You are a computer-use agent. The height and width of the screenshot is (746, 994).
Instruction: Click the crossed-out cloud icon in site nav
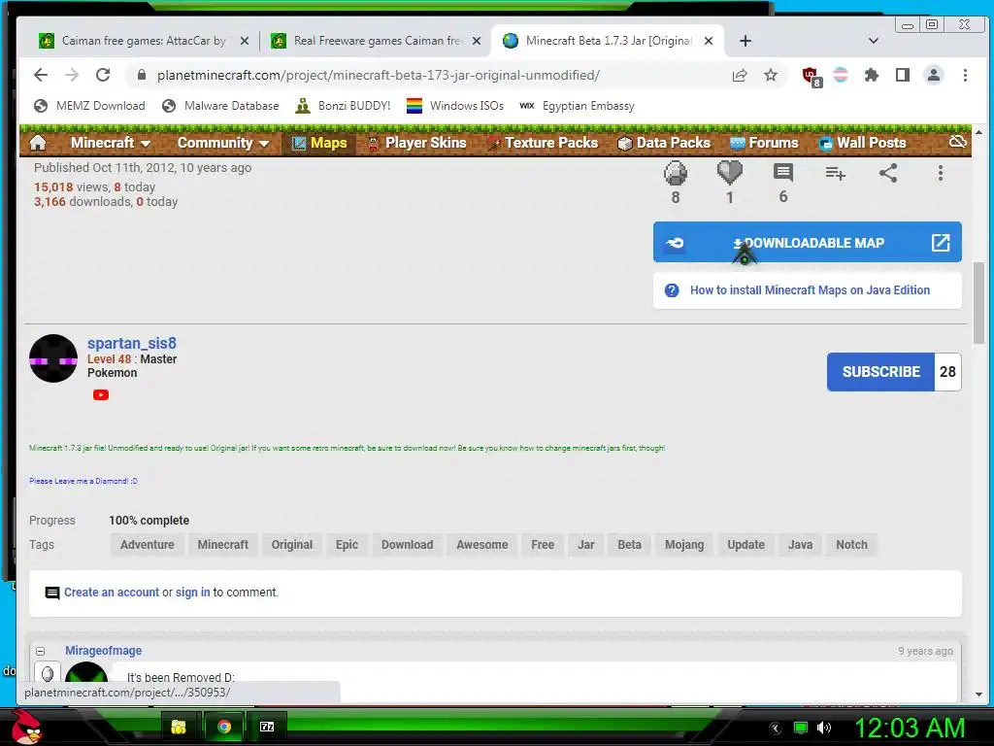(957, 142)
